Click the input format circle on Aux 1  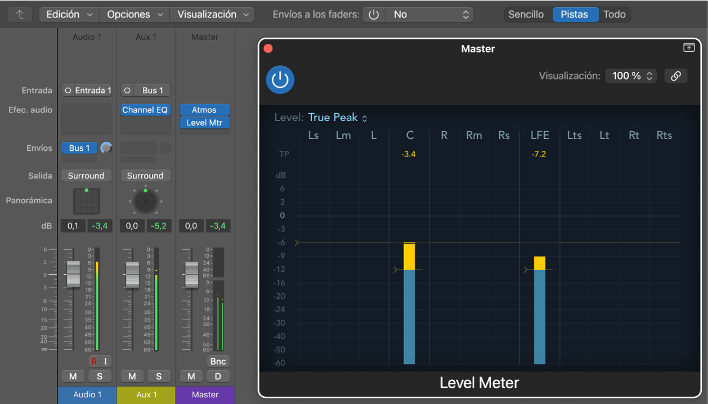coord(127,91)
